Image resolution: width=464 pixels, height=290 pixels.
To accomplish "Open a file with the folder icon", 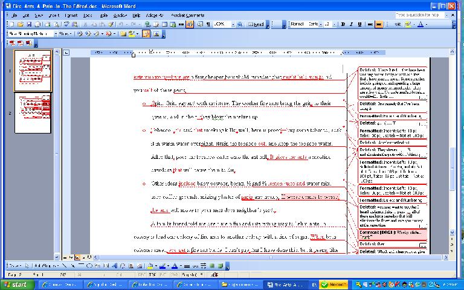I will click(21, 24).
